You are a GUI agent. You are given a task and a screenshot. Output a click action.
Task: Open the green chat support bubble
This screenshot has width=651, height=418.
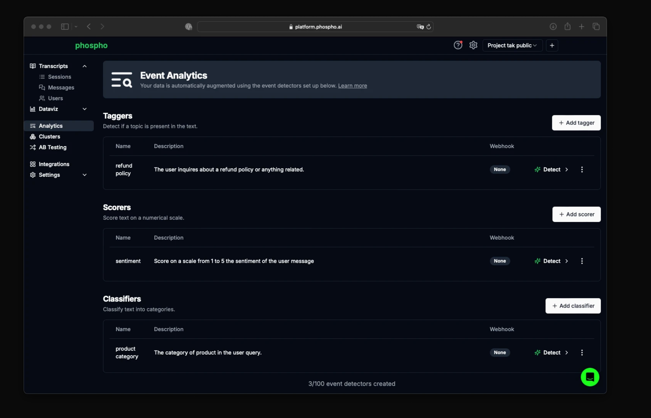(589, 377)
